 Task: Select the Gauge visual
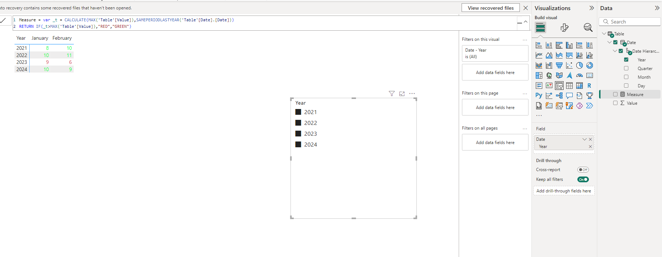click(579, 75)
